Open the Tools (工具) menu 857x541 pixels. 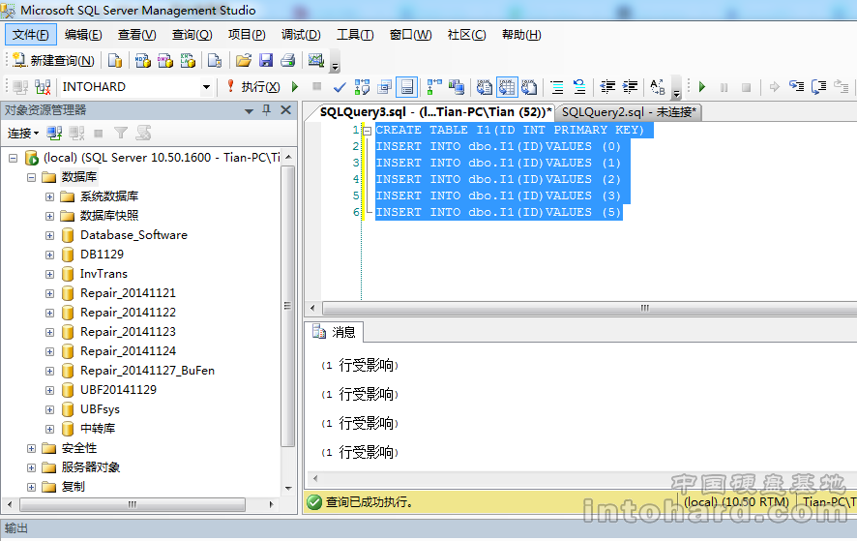pyautogui.click(x=355, y=35)
